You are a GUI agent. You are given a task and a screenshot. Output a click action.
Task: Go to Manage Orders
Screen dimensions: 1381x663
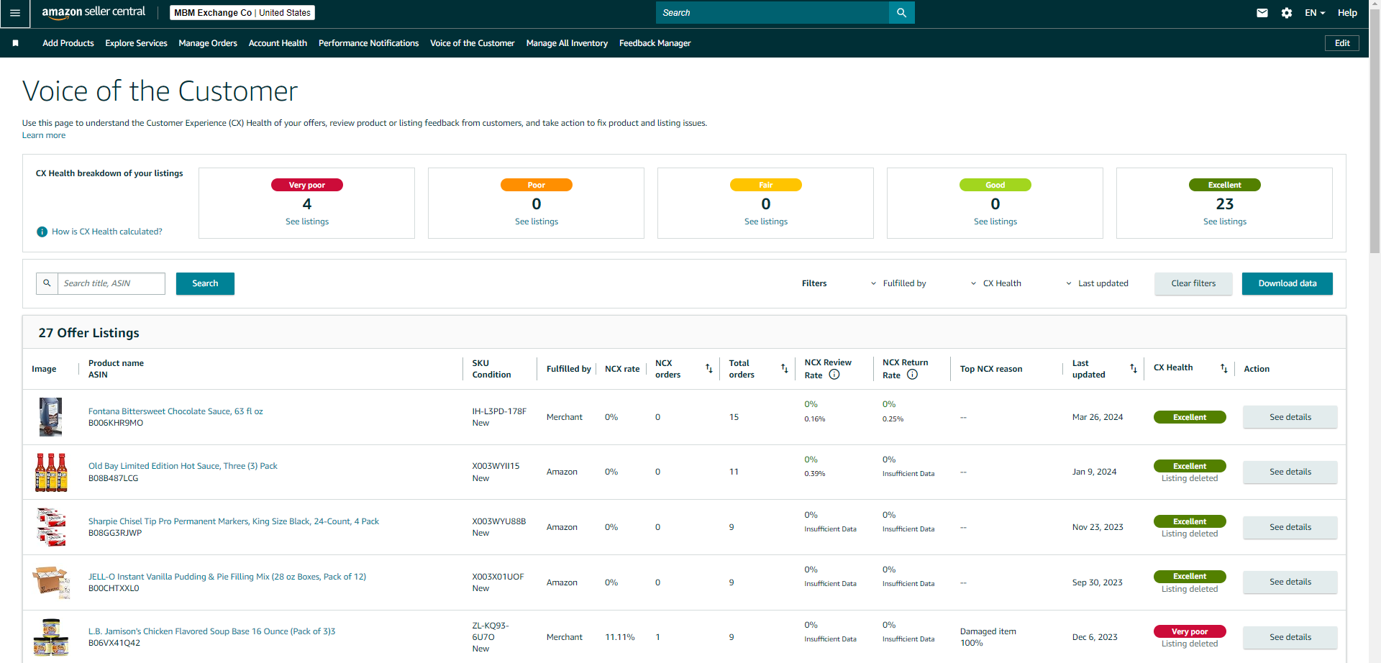208,43
